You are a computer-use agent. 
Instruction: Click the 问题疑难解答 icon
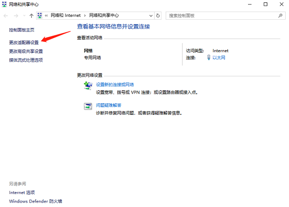pyautogui.click(x=88, y=106)
